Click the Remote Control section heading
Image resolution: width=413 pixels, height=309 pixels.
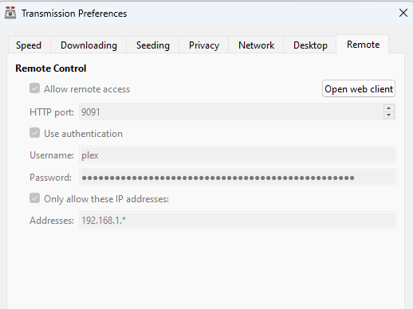(51, 68)
